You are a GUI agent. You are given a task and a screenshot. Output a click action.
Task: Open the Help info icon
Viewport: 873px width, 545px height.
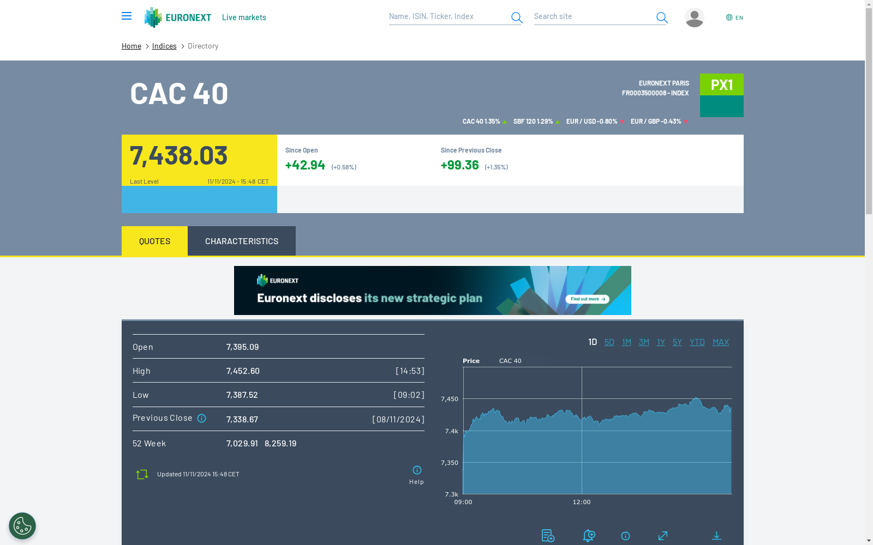click(417, 470)
